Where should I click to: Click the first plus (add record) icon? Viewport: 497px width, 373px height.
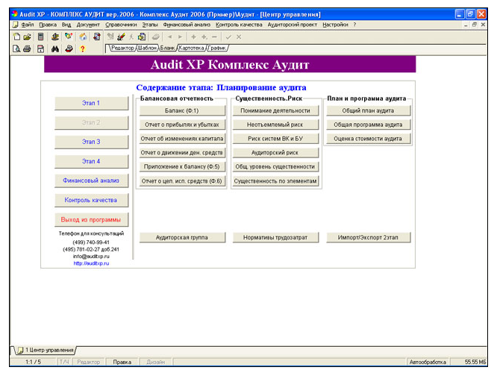click(x=193, y=37)
